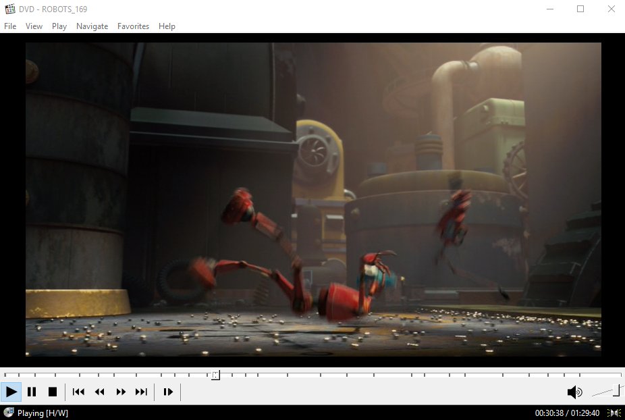Increase playback speed with the fast-forward icon
The height and width of the screenshot is (420, 625).
(121, 392)
